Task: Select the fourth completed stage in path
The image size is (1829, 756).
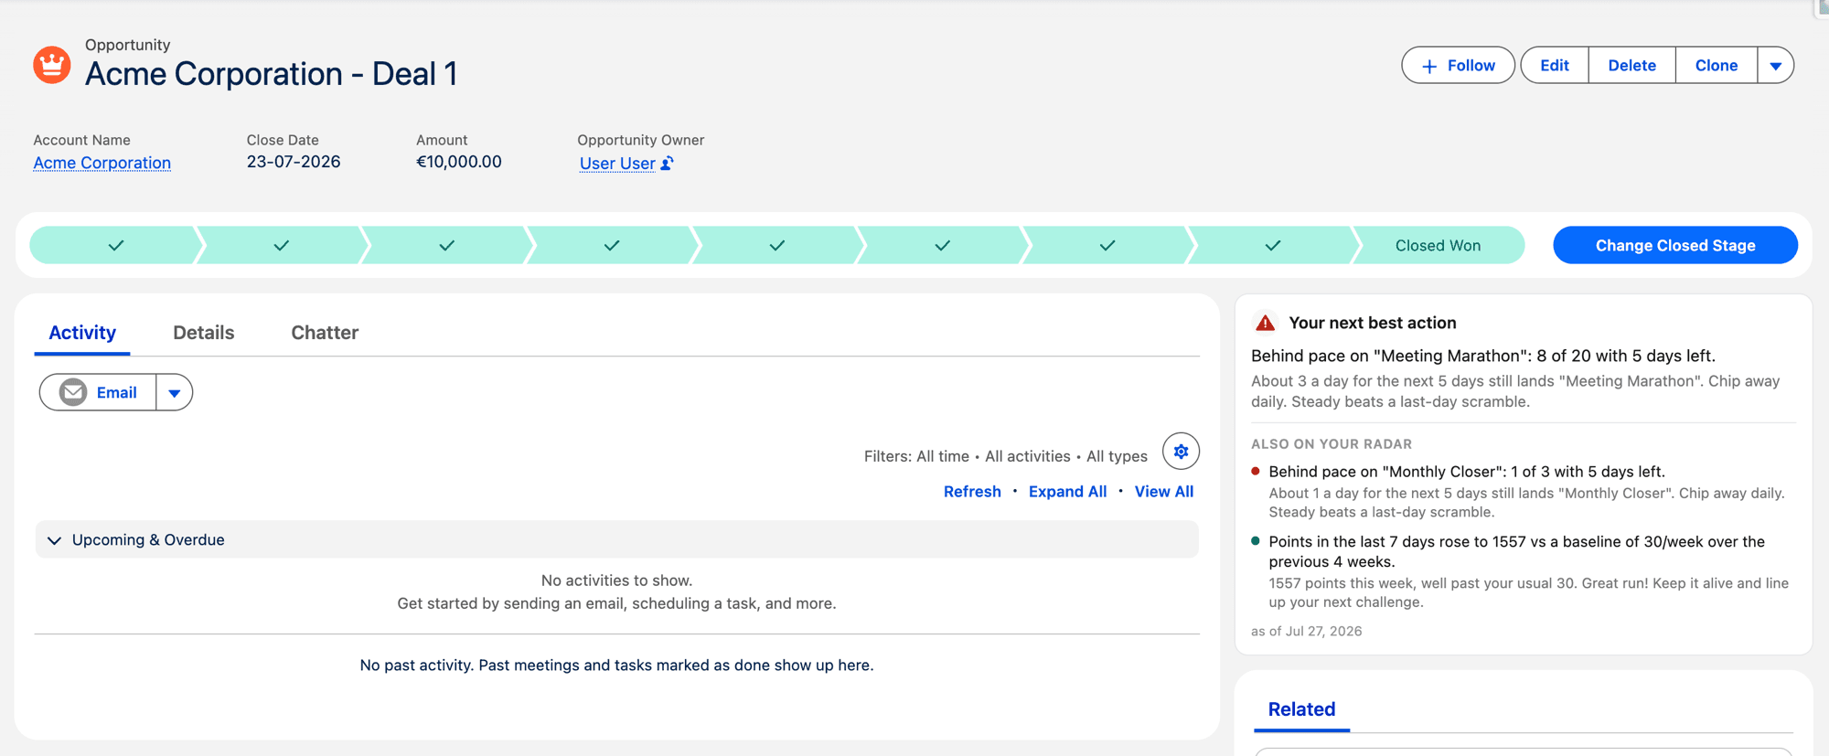Action: (x=612, y=245)
